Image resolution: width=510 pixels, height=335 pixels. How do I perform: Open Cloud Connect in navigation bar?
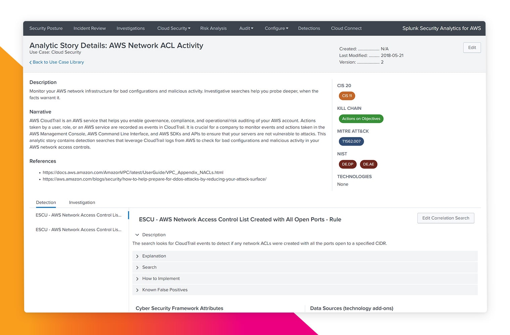tap(346, 28)
